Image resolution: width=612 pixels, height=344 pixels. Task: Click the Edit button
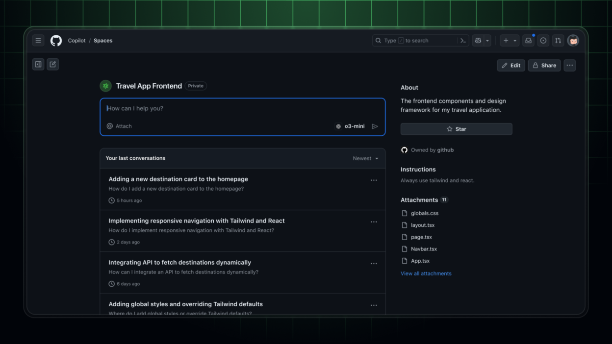coord(511,66)
